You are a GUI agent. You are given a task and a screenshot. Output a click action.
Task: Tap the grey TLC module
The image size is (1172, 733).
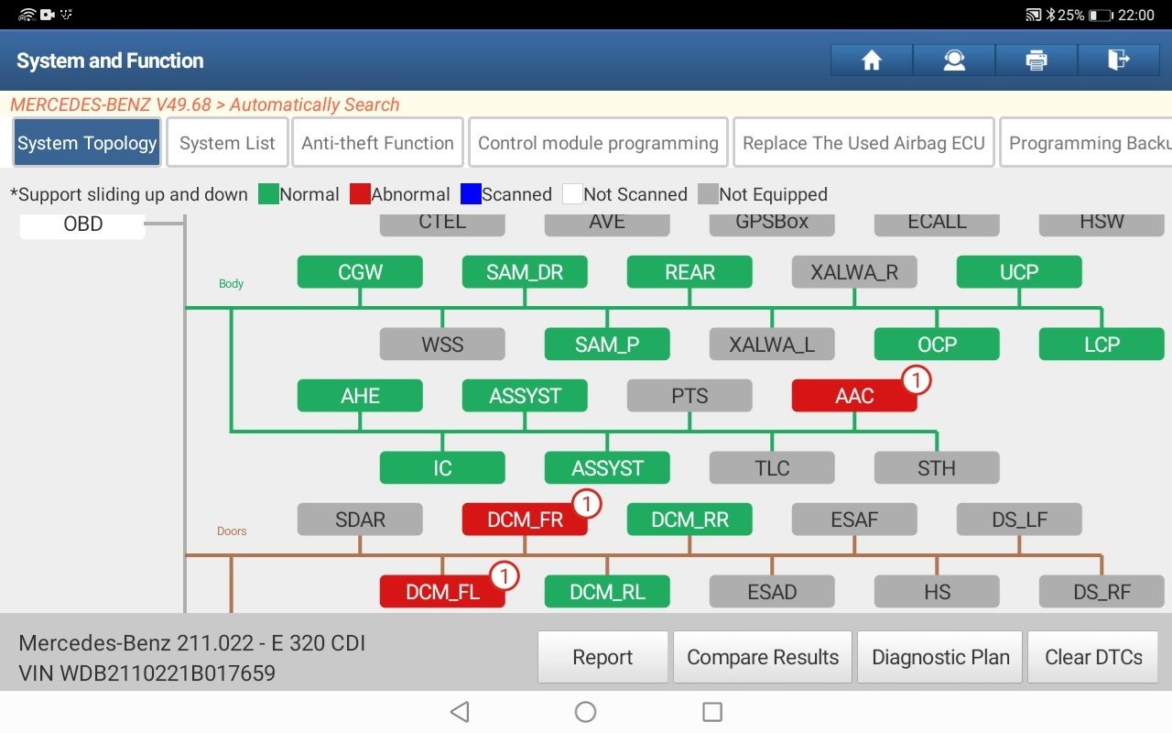[x=772, y=468]
